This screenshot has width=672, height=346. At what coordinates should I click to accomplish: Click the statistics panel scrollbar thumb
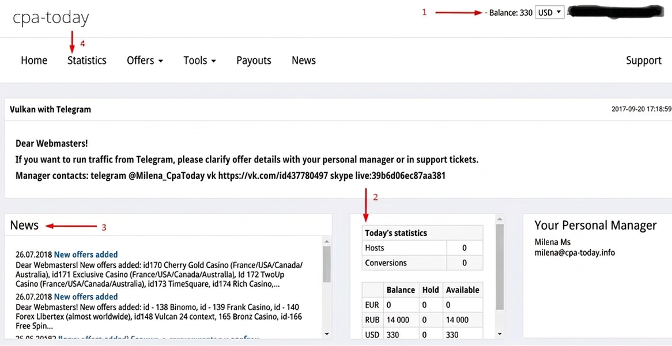(500, 267)
